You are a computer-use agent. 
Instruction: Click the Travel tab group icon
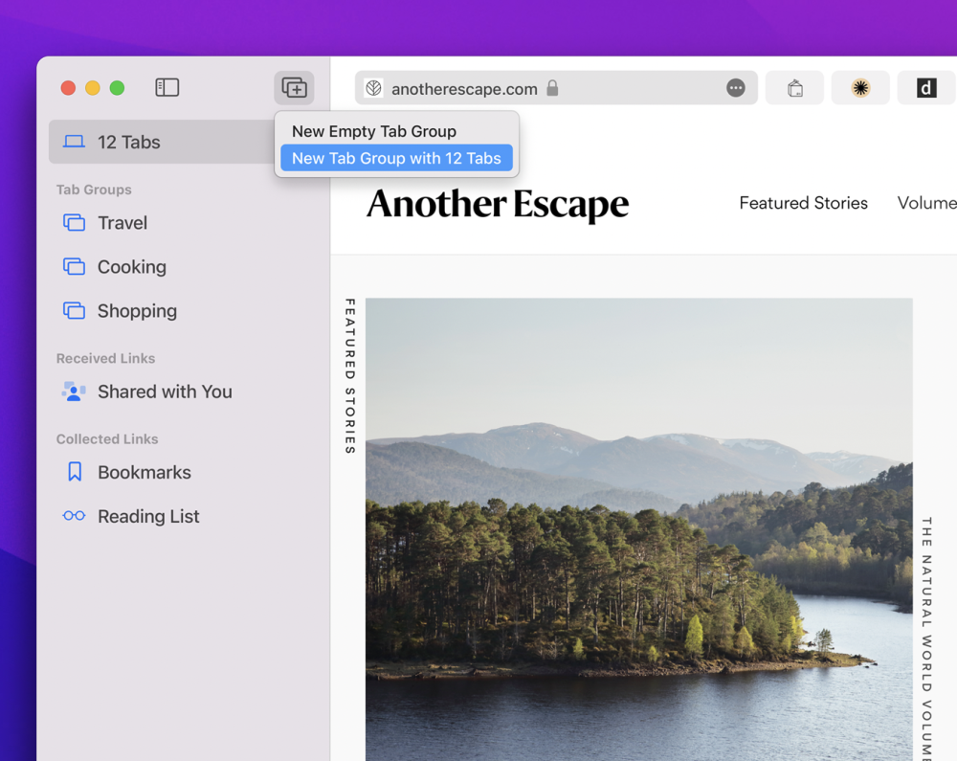(x=74, y=223)
